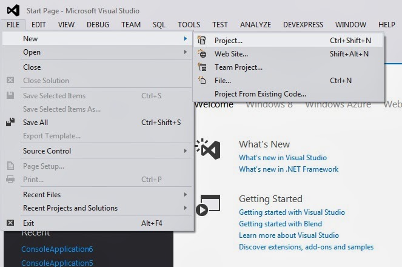Click the Team Project icon
Screen dimensions: 402x267
[203, 67]
